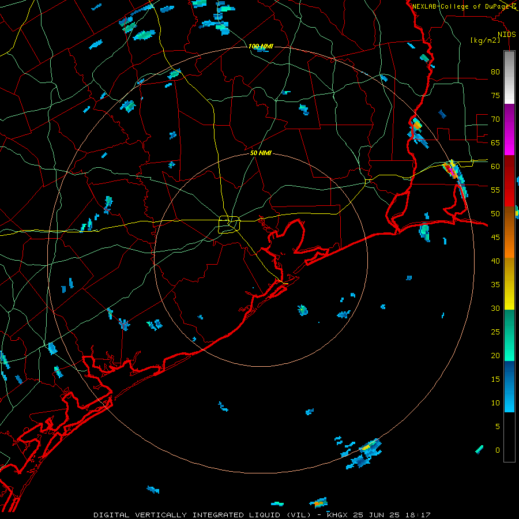
Task: Click the [kg/m2] units label
Action: coord(485,40)
